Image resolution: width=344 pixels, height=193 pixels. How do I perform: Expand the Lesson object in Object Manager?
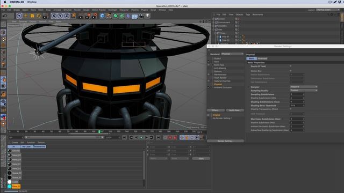213,19
